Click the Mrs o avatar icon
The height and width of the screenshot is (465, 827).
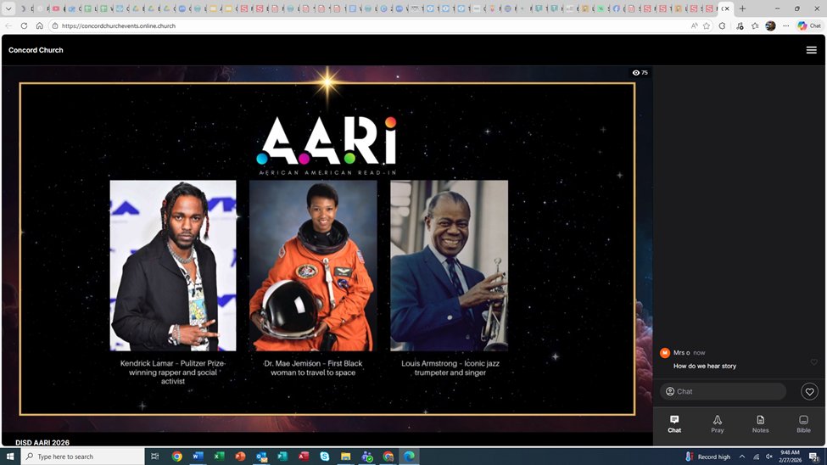[664, 353]
